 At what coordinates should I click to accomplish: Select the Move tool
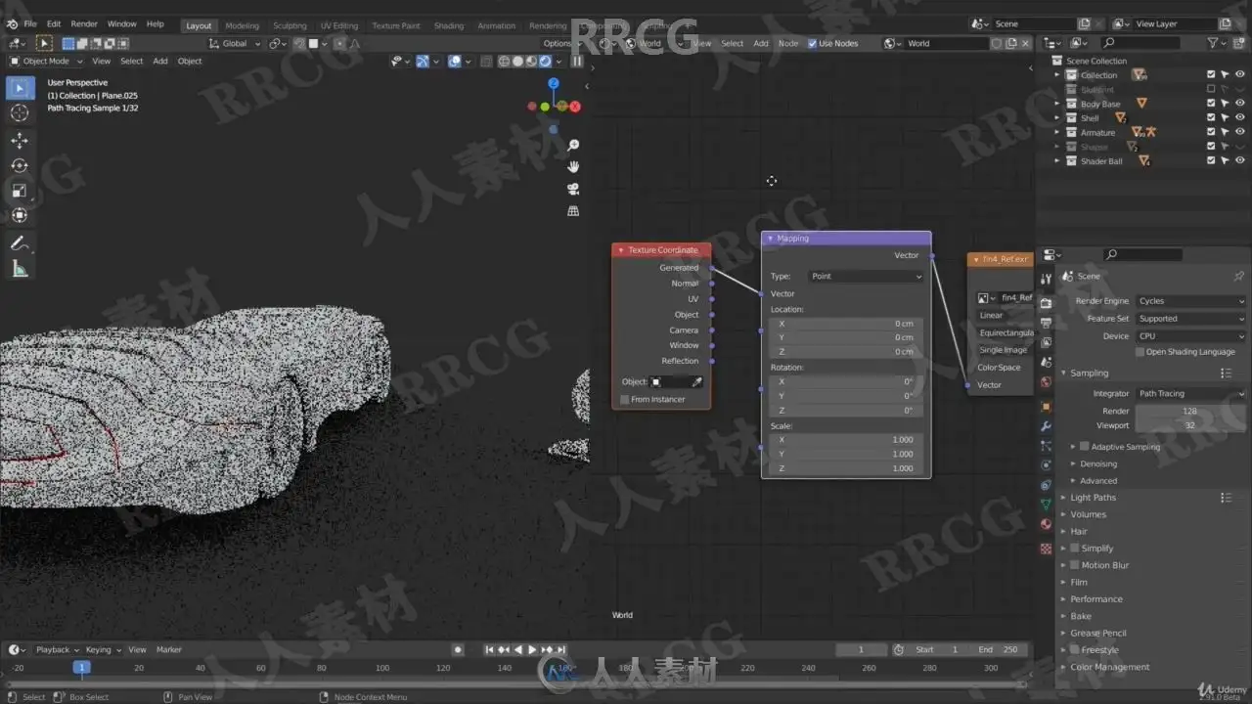pos(20,141)
